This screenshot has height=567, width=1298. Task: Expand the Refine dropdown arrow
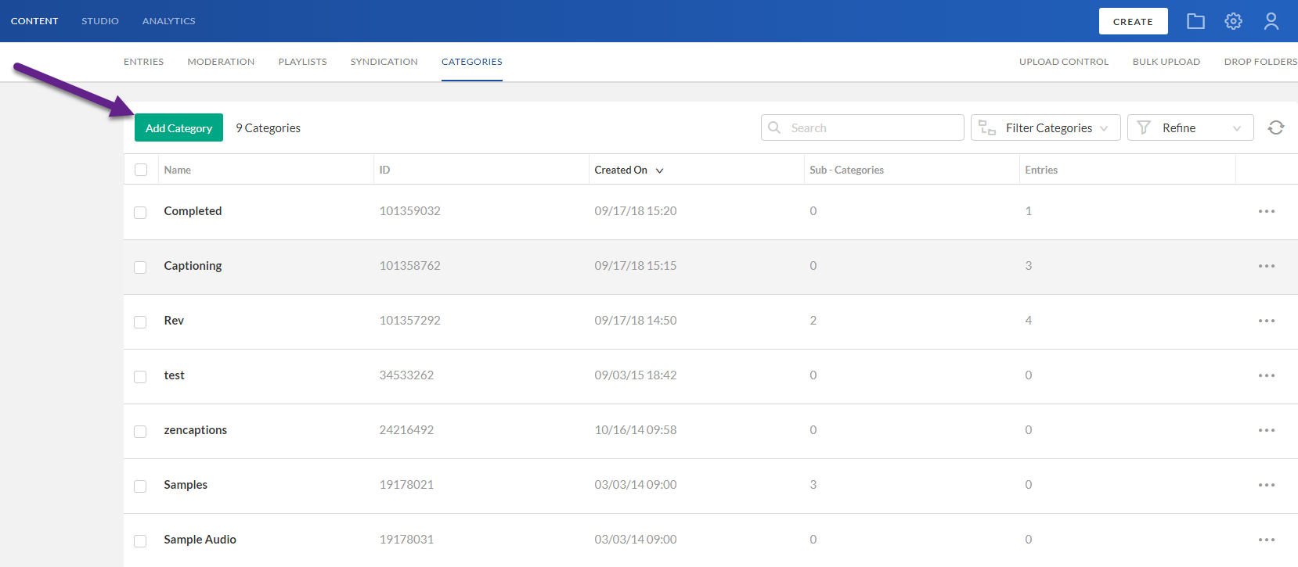1237,128
